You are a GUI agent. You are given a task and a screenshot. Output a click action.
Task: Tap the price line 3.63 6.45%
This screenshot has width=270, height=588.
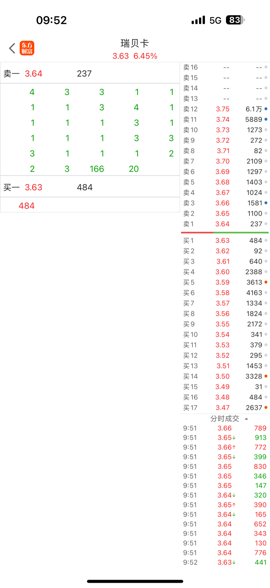click(x=135, y=56)
